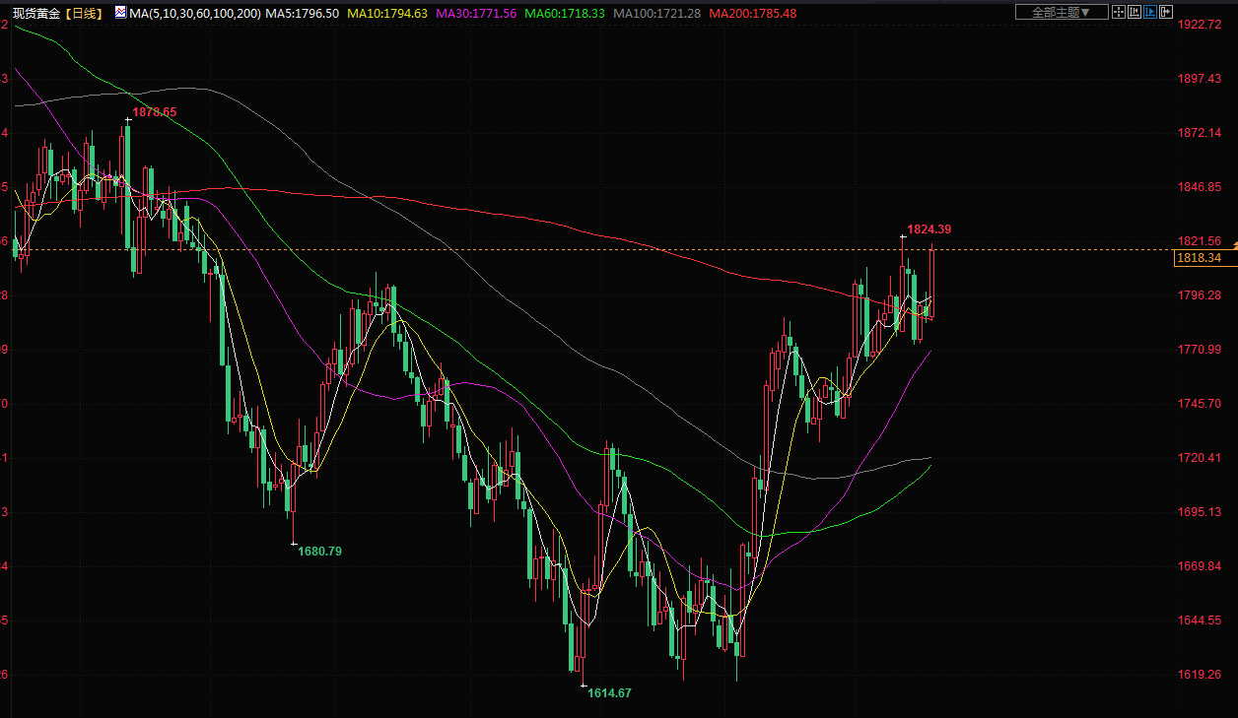Click the 1824.39 recent high marker

pyautogui.click(x=928, y=229)
